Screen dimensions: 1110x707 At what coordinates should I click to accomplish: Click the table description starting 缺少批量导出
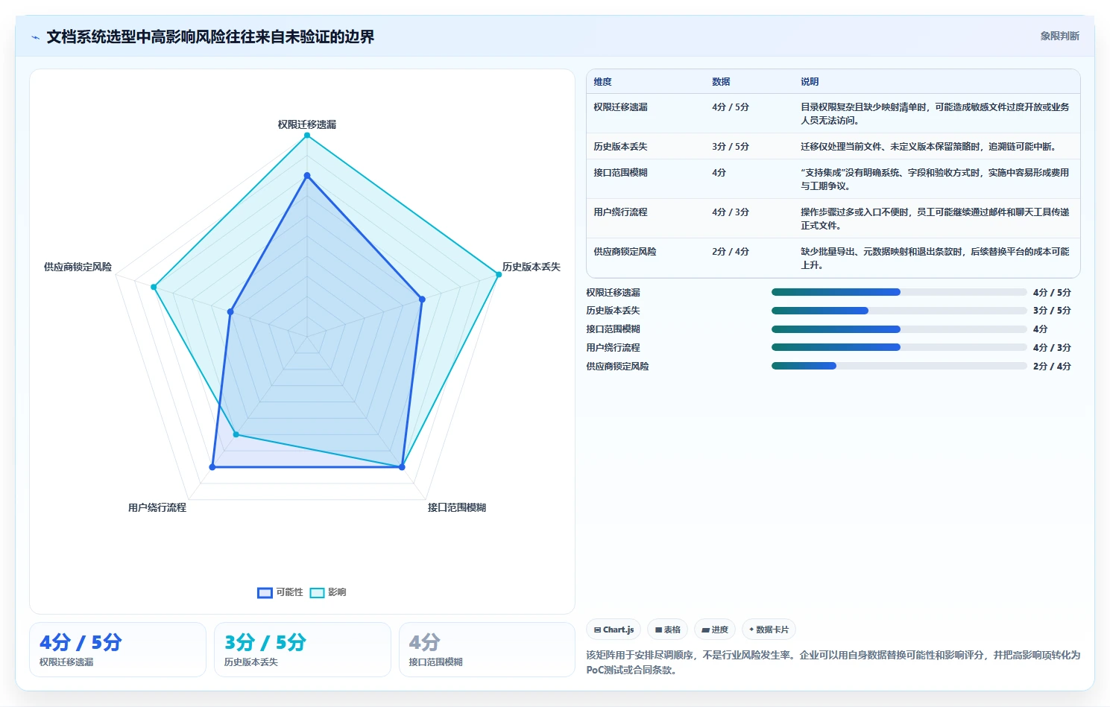click(935, 259)
